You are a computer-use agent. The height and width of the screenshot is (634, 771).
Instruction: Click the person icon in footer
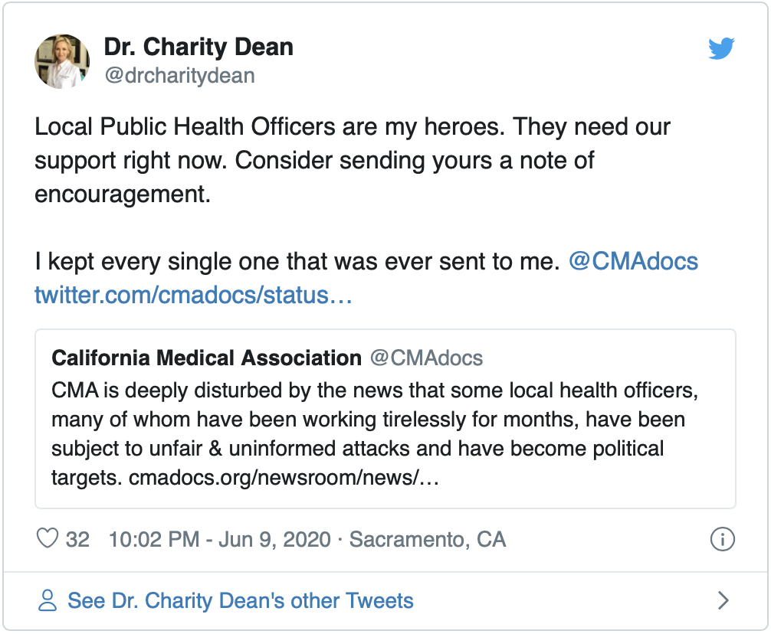48,600
